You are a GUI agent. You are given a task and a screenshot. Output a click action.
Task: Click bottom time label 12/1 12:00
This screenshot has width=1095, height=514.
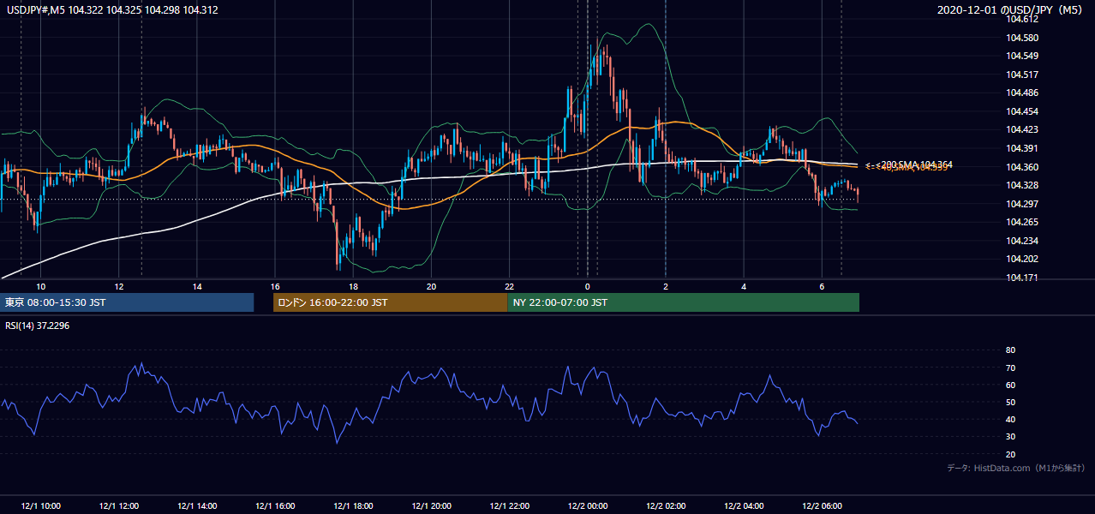(x=118, y=505)
